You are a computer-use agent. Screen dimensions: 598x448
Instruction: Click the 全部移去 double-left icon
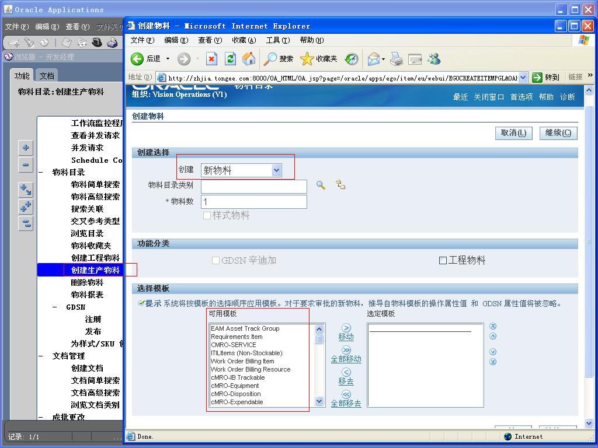[346, 394]
